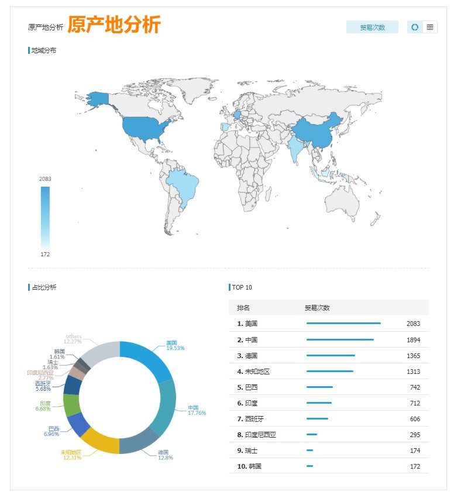Image resolution: width=454 pixels, height=495 pixels.
Task: Click the map legend gradient bar
Action: click(45, 217)
